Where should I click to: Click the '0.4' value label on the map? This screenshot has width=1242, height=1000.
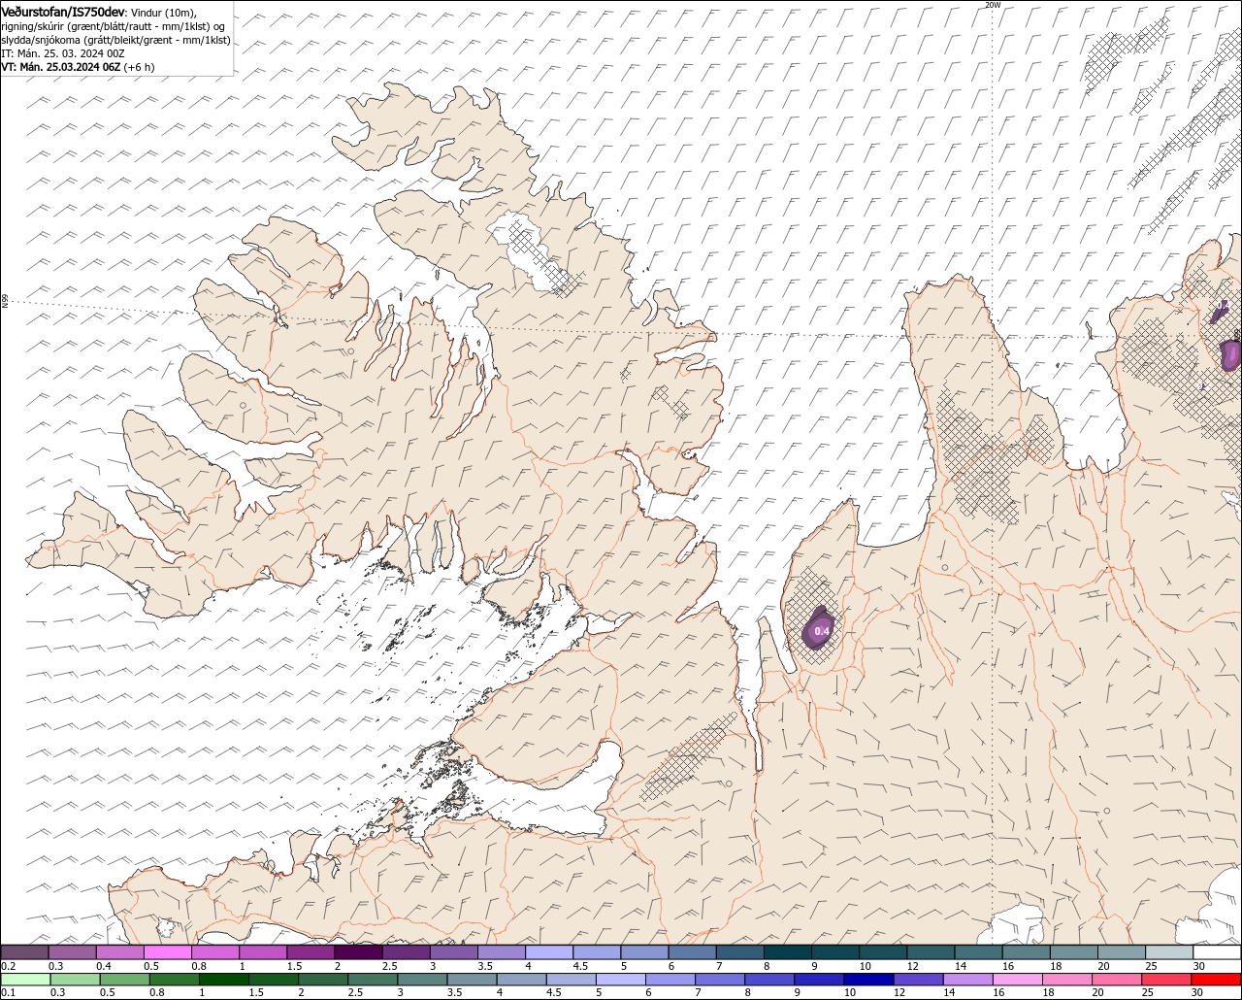pos(822,631)
